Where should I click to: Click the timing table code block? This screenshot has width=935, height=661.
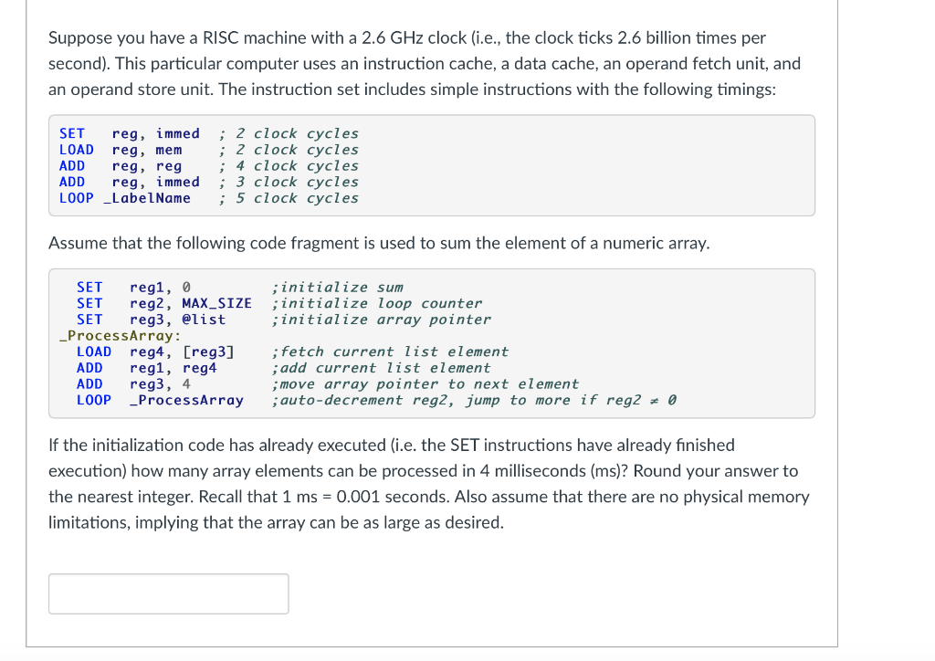pos(429,165)
